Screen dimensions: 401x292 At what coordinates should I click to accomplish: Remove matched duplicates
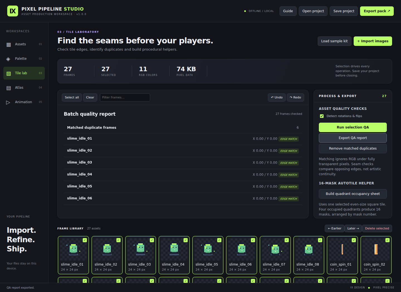click(x=353, y=149)
